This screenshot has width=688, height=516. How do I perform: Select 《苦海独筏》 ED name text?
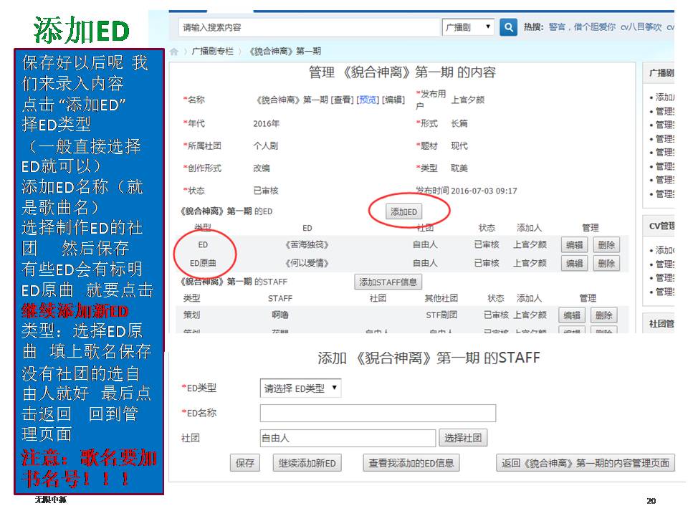[307, 245]
